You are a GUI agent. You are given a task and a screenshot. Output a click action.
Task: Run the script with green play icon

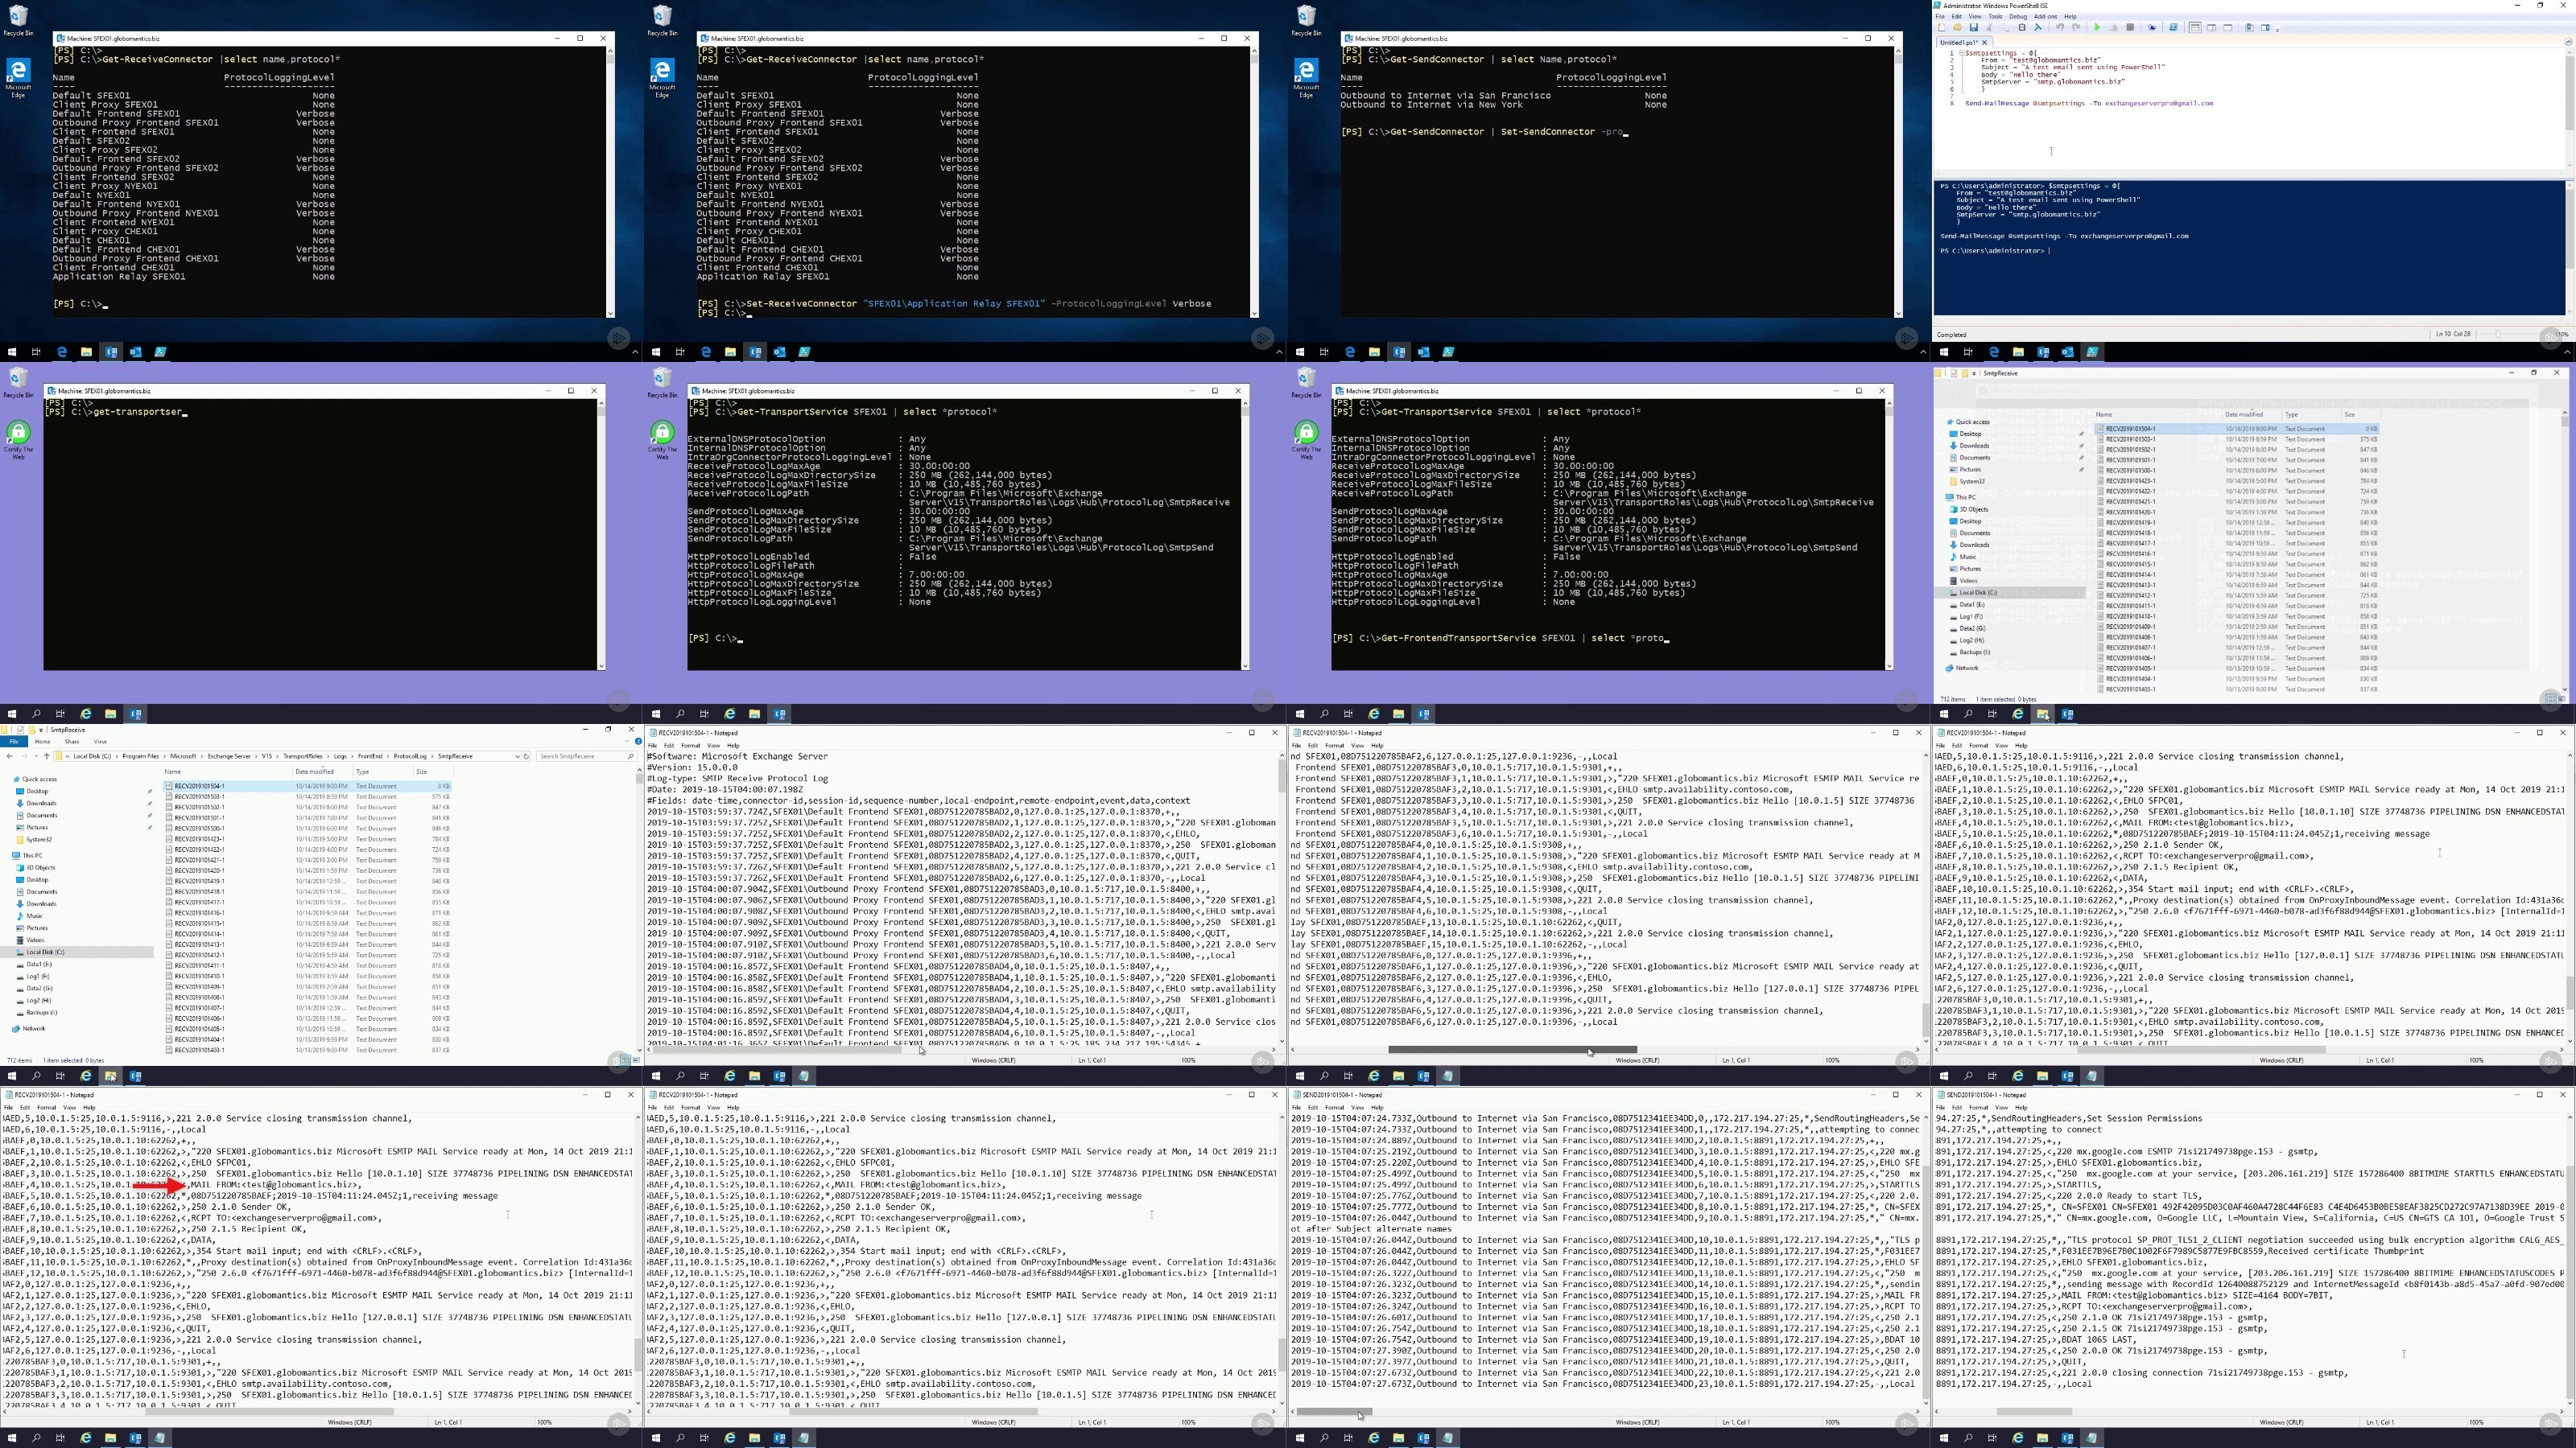2097,27
